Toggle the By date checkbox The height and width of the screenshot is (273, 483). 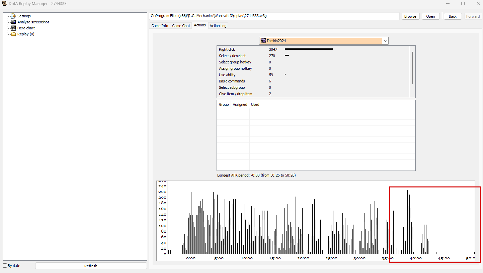pyautogui.click(x=5, y=266)
